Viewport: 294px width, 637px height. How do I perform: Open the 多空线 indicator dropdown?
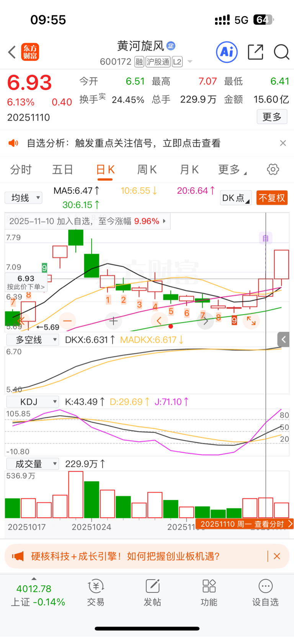pyautogui.click(x=33, y=340)
